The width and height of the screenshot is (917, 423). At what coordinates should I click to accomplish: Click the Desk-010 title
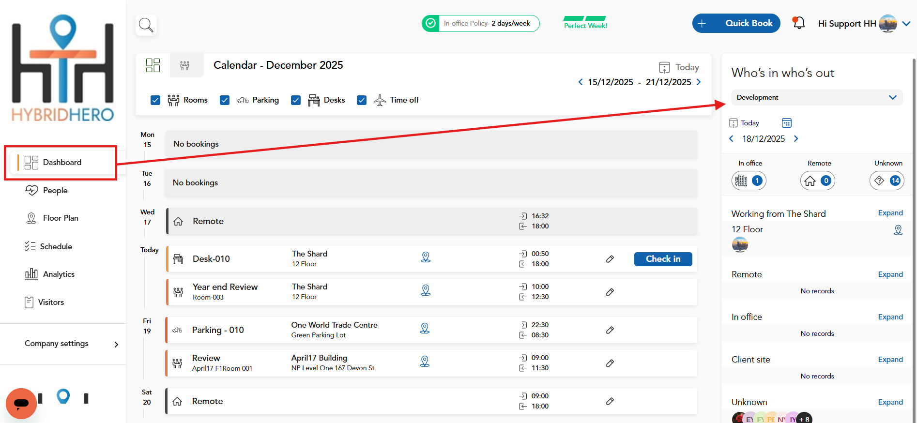click(211, 259)
